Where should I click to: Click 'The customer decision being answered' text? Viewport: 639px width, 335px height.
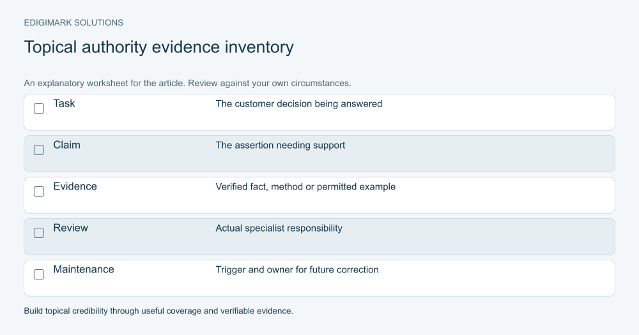click(x=298, y=104)
